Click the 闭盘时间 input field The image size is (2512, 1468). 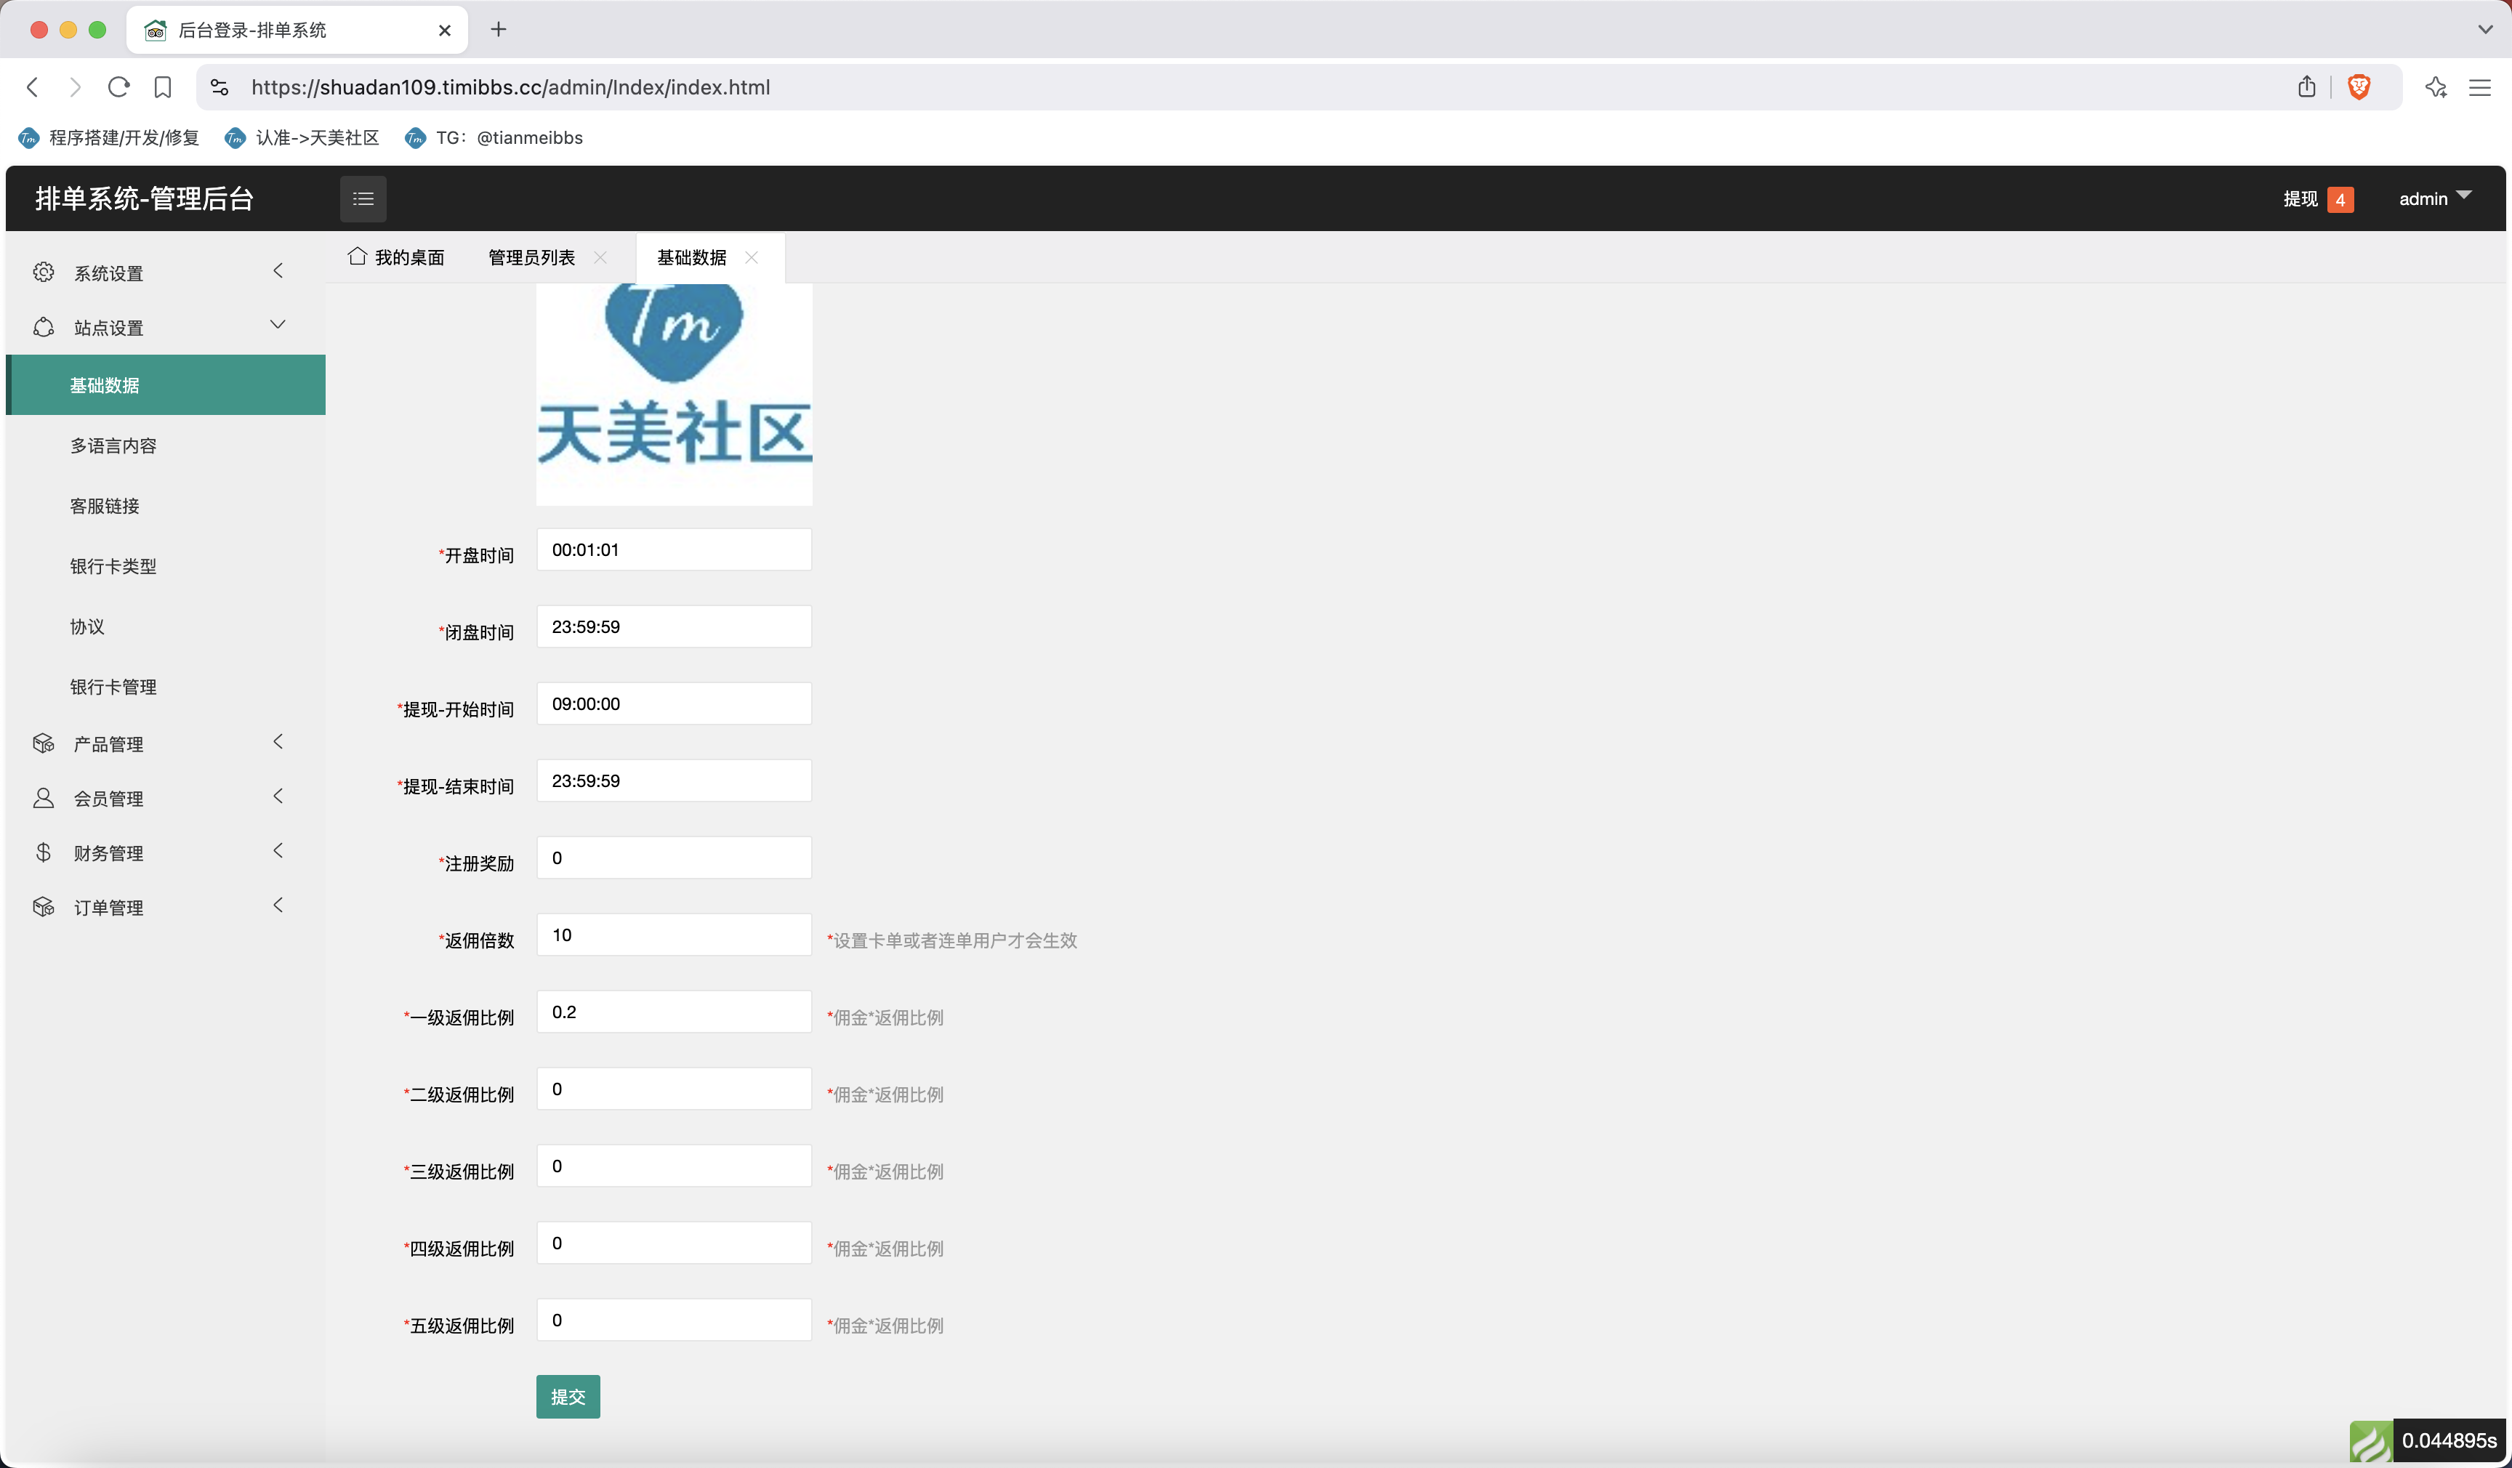(x=674, y=627)
